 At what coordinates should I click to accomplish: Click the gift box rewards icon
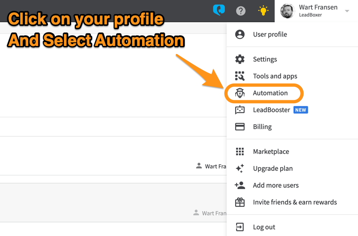click(x=240, y=202)
